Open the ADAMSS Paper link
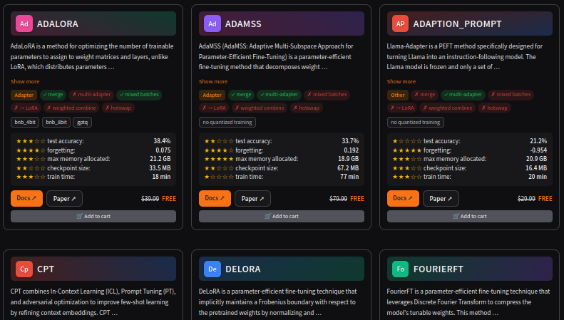The width and height of the screenshot is (564, 320). tap(252, 198)
